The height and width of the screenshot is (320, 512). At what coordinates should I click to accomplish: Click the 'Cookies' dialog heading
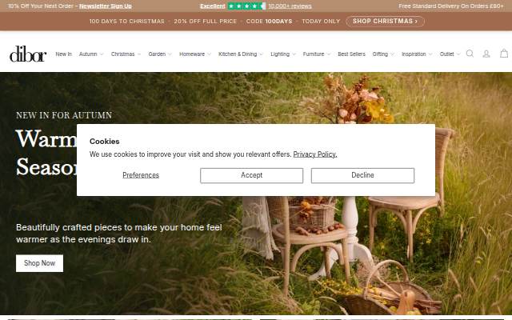point(105,142)
